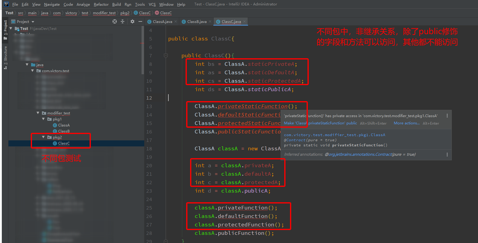Click the Test breadcrumb in navigation bar
Image resolution: width=478 pixels, height=243 pixels.
tap(9, 13)
